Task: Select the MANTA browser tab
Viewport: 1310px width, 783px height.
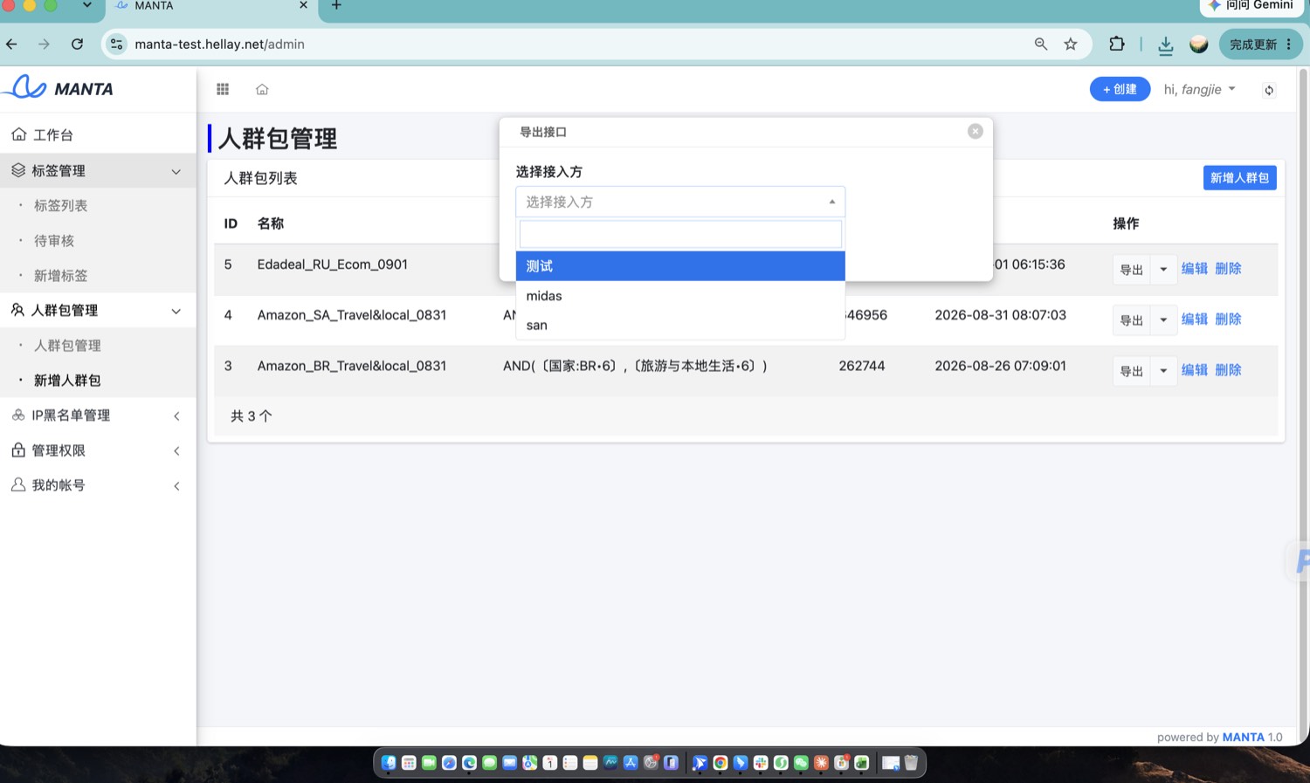Action: pyautogui.click(x=212, y=6)
